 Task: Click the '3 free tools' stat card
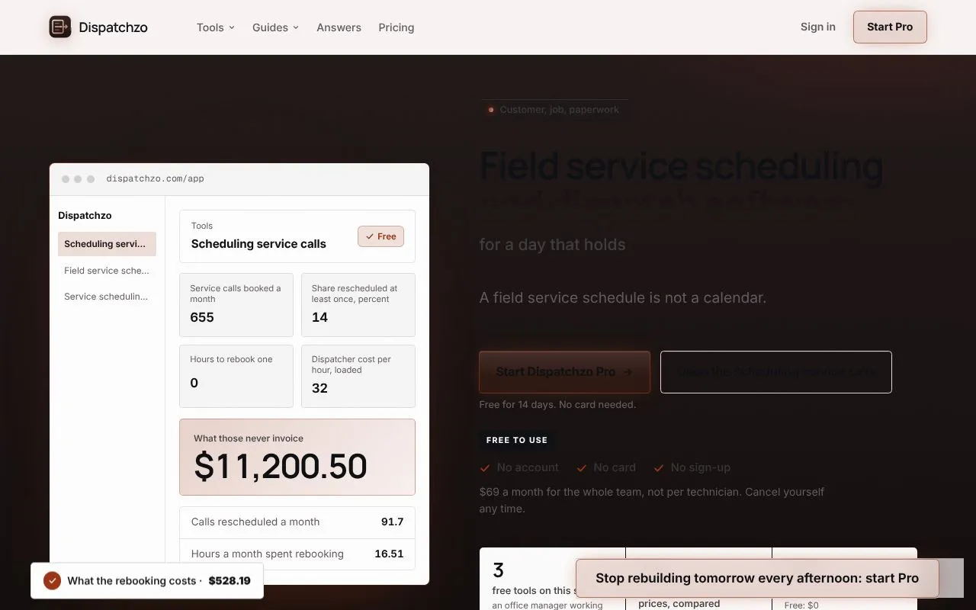click(x=552, y=579)
